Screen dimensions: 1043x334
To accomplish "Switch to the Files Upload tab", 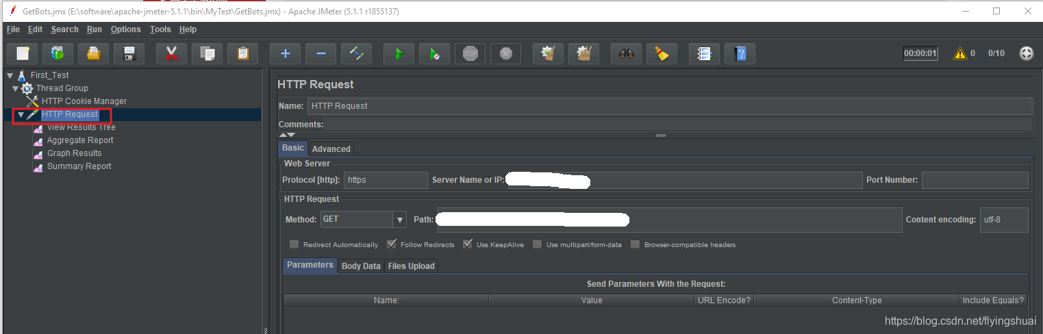I will point(411,266).
